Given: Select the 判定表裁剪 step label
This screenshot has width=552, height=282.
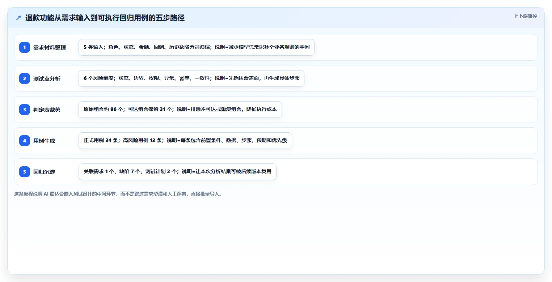Looking at the screenshot, I should point(47,110).
